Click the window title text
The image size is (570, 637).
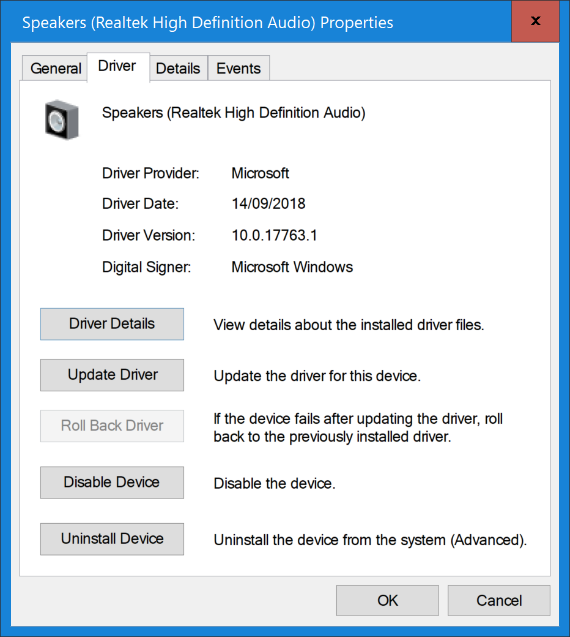click(207, 23)
